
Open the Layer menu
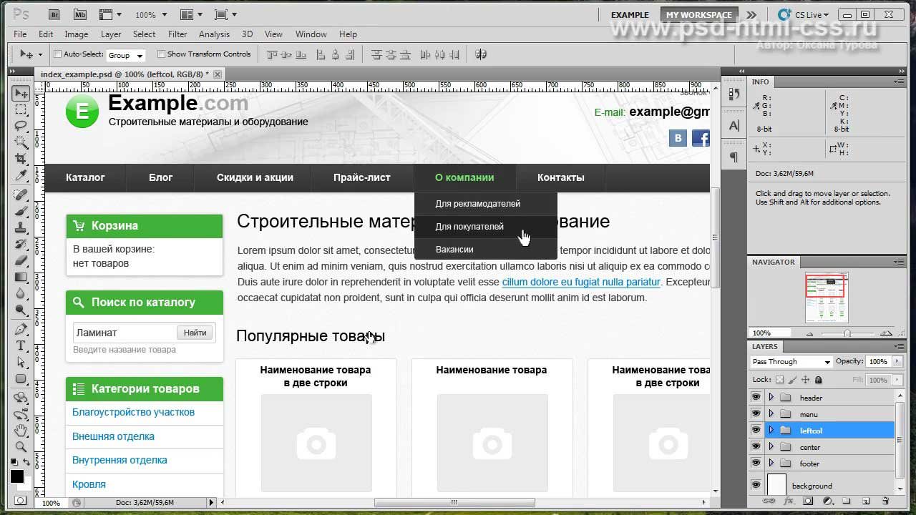coord(111,34)
